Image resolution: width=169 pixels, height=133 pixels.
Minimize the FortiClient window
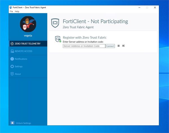[x=139, y=8]
